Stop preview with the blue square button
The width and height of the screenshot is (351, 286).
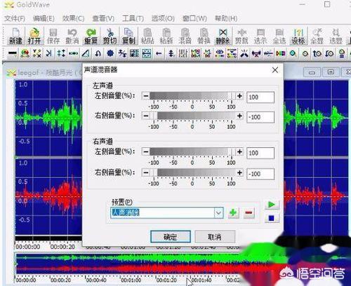pyautogui.click(x=272, y=218)
